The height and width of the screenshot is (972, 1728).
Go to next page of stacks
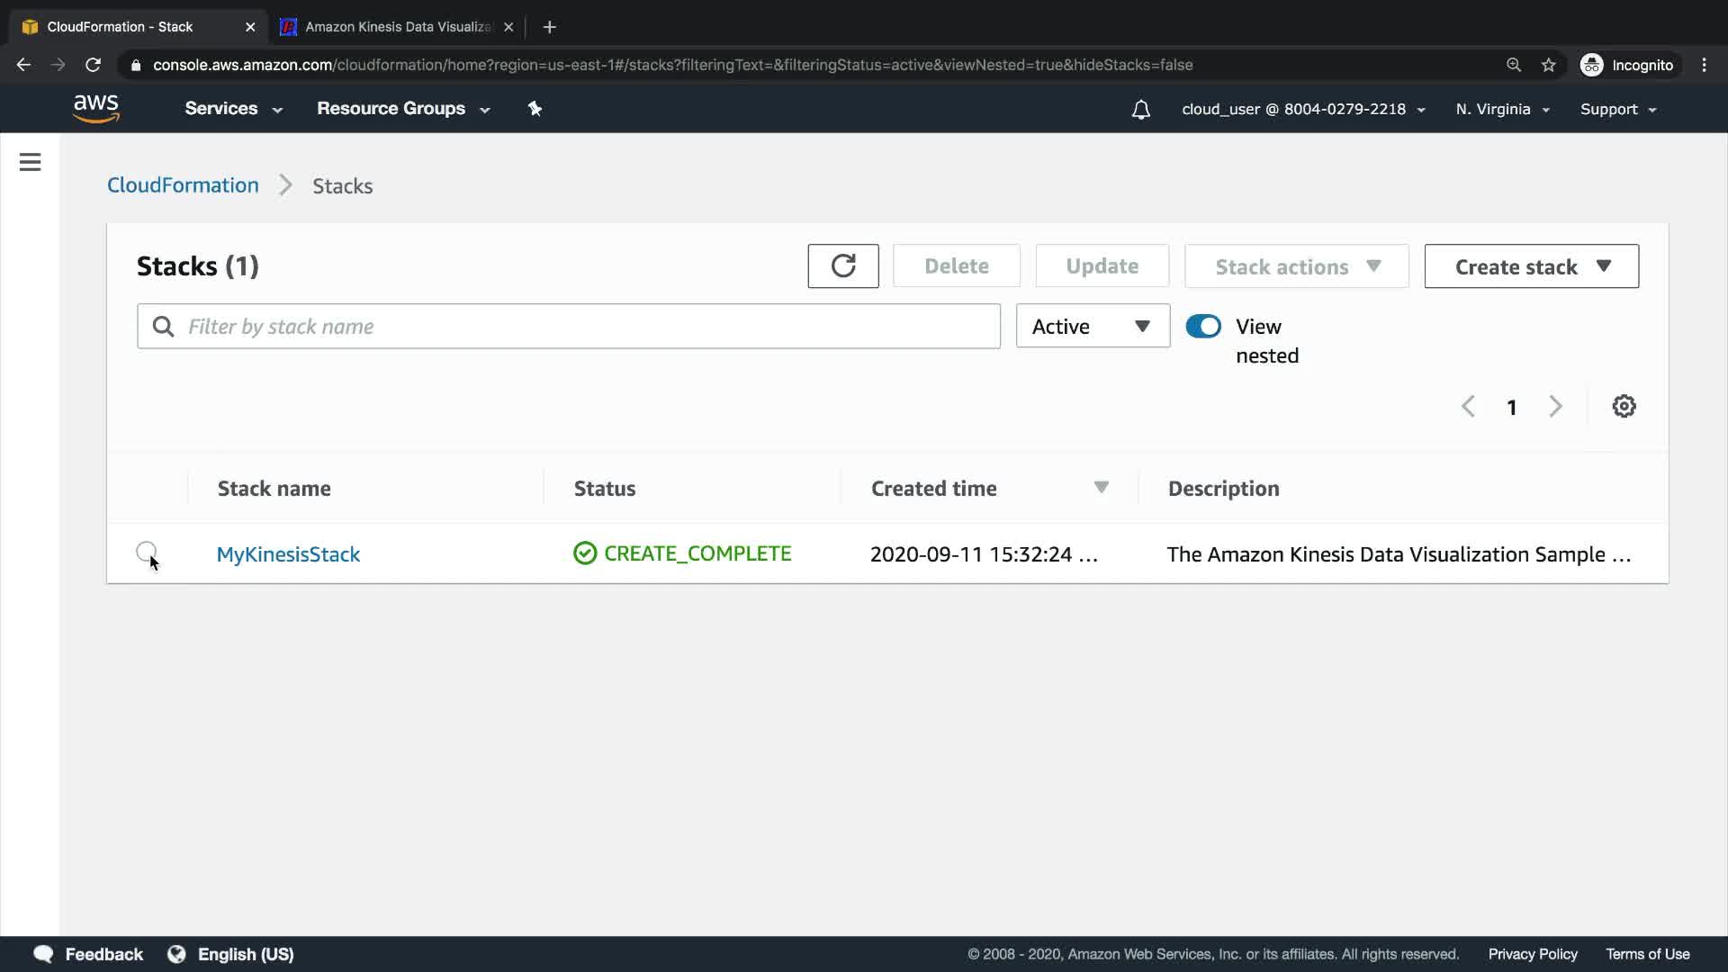[x=1555, y=407]
